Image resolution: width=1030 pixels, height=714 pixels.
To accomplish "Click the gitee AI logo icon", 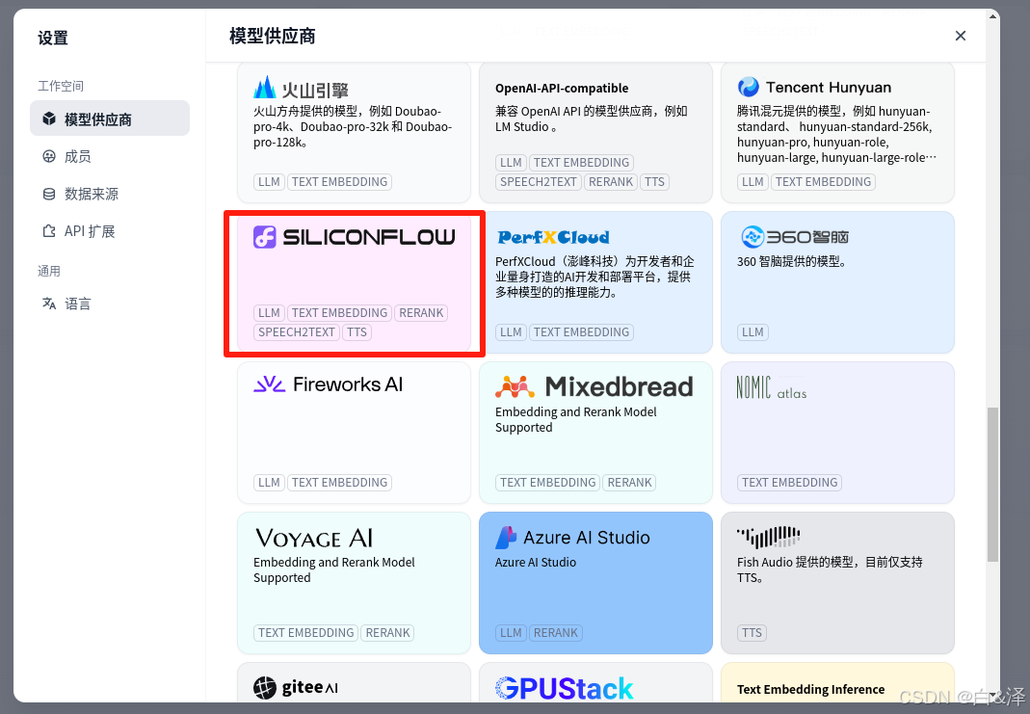I will pos(265,688).
